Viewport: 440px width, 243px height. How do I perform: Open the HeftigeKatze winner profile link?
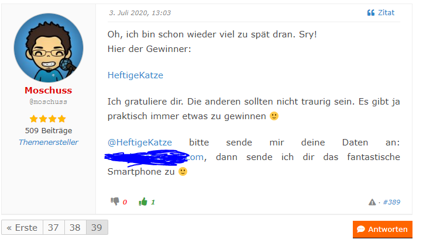(x=135, y=75)
